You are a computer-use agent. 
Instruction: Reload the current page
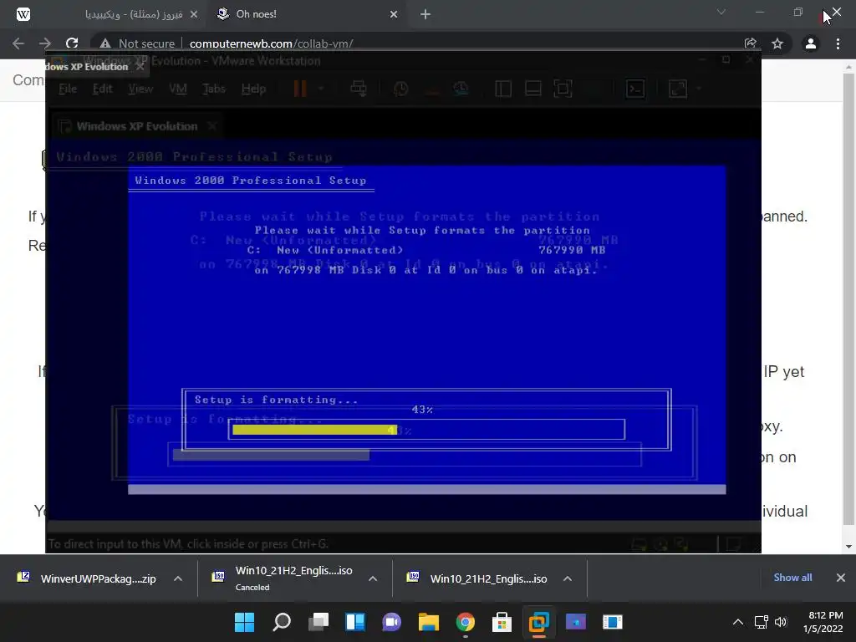click(72, 43)
